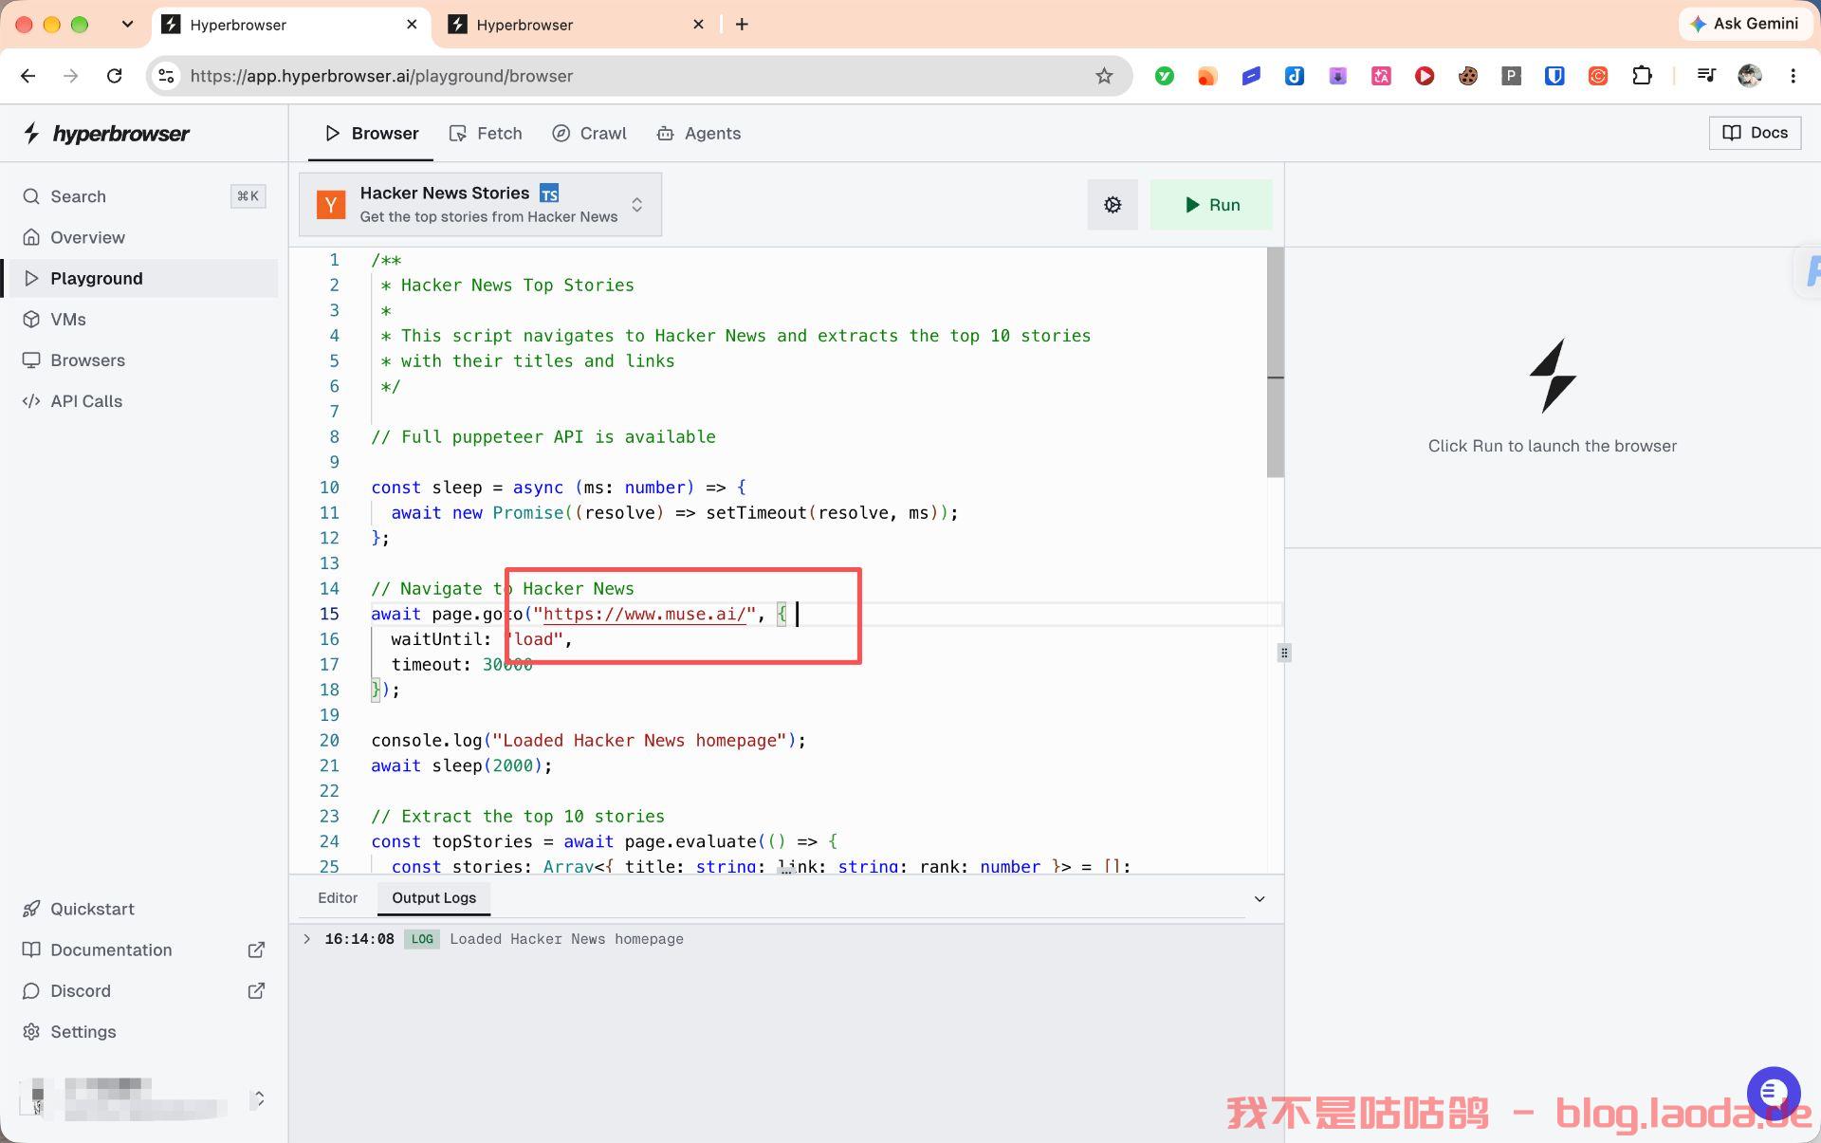Expand the 16:14:08 log entry

(306, 939)
